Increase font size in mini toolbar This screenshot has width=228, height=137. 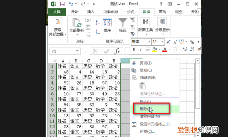pos(168,42)
